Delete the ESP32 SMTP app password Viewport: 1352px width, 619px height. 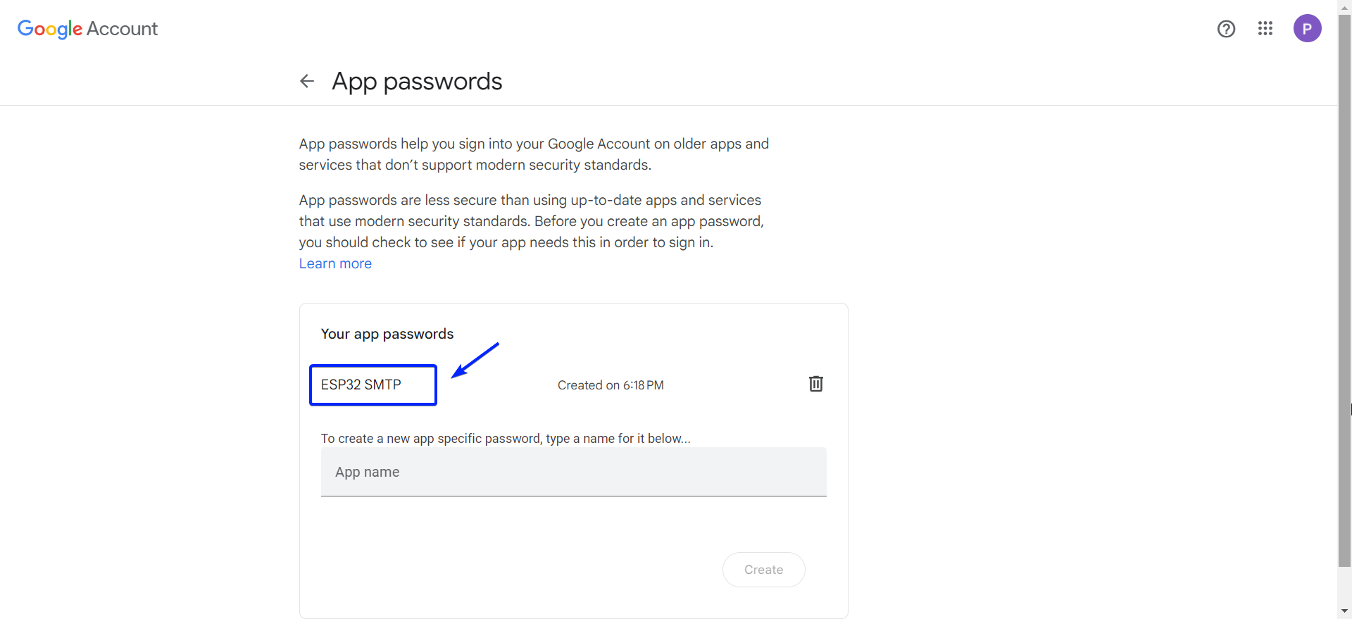(815, 384)
